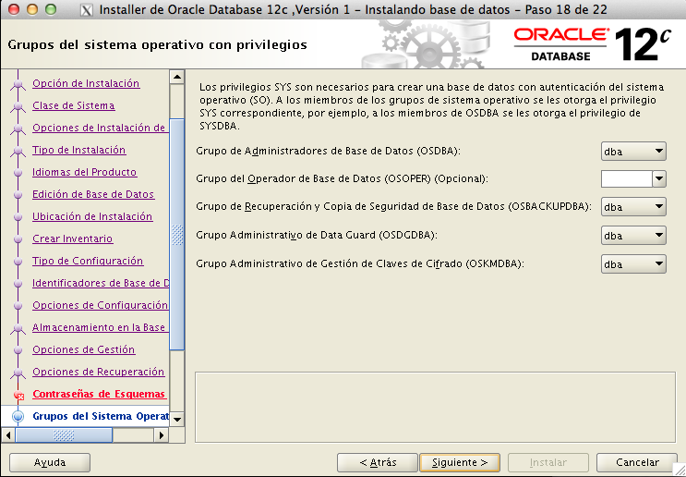The width and height of the screenshot is (686, 477).
Task: Click step marker beside Clase de Sistema
Action: [x=18, y=106]
